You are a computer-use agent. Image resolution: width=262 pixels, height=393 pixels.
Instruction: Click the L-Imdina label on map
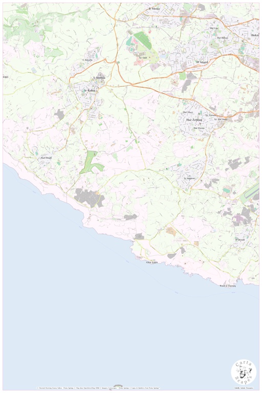99,78
